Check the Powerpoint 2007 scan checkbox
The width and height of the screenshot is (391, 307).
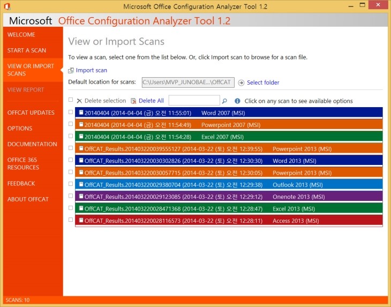tap(71, 124)
